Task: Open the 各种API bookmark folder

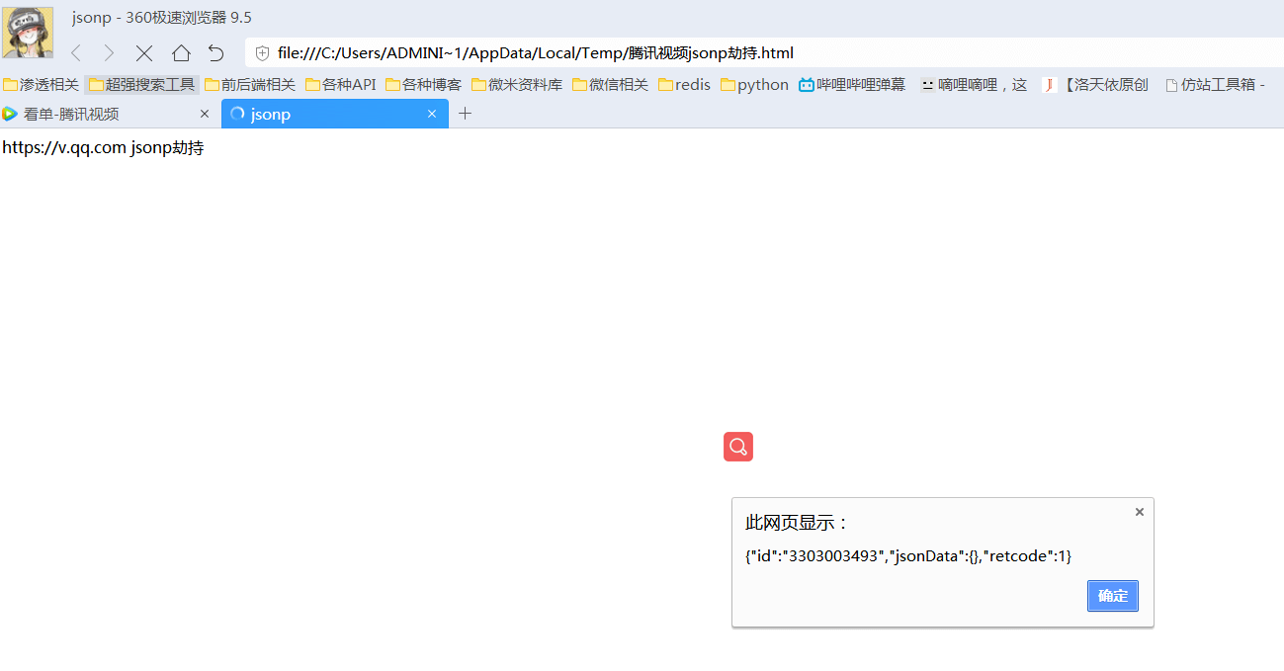Action: tap(341, 85)
